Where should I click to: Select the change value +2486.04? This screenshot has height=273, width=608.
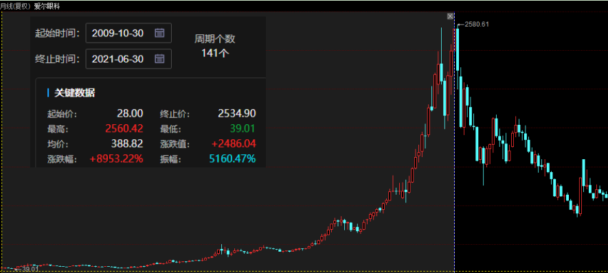pos(234,143)
